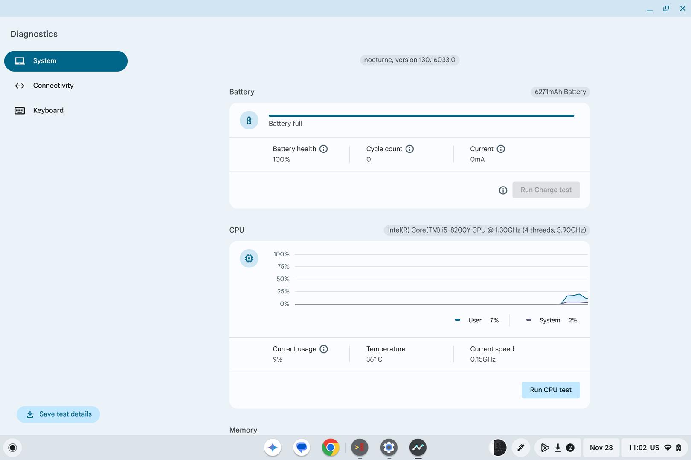The height and width of the screenshot is (460, 691).
Task: Launch Google Chrome from the shelf
Action: pyautogui.click(x=331, y=447)
